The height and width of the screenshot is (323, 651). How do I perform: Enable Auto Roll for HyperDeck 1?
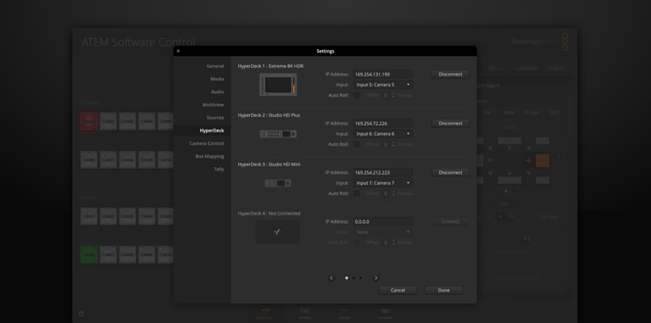click(x=356, y=95)
